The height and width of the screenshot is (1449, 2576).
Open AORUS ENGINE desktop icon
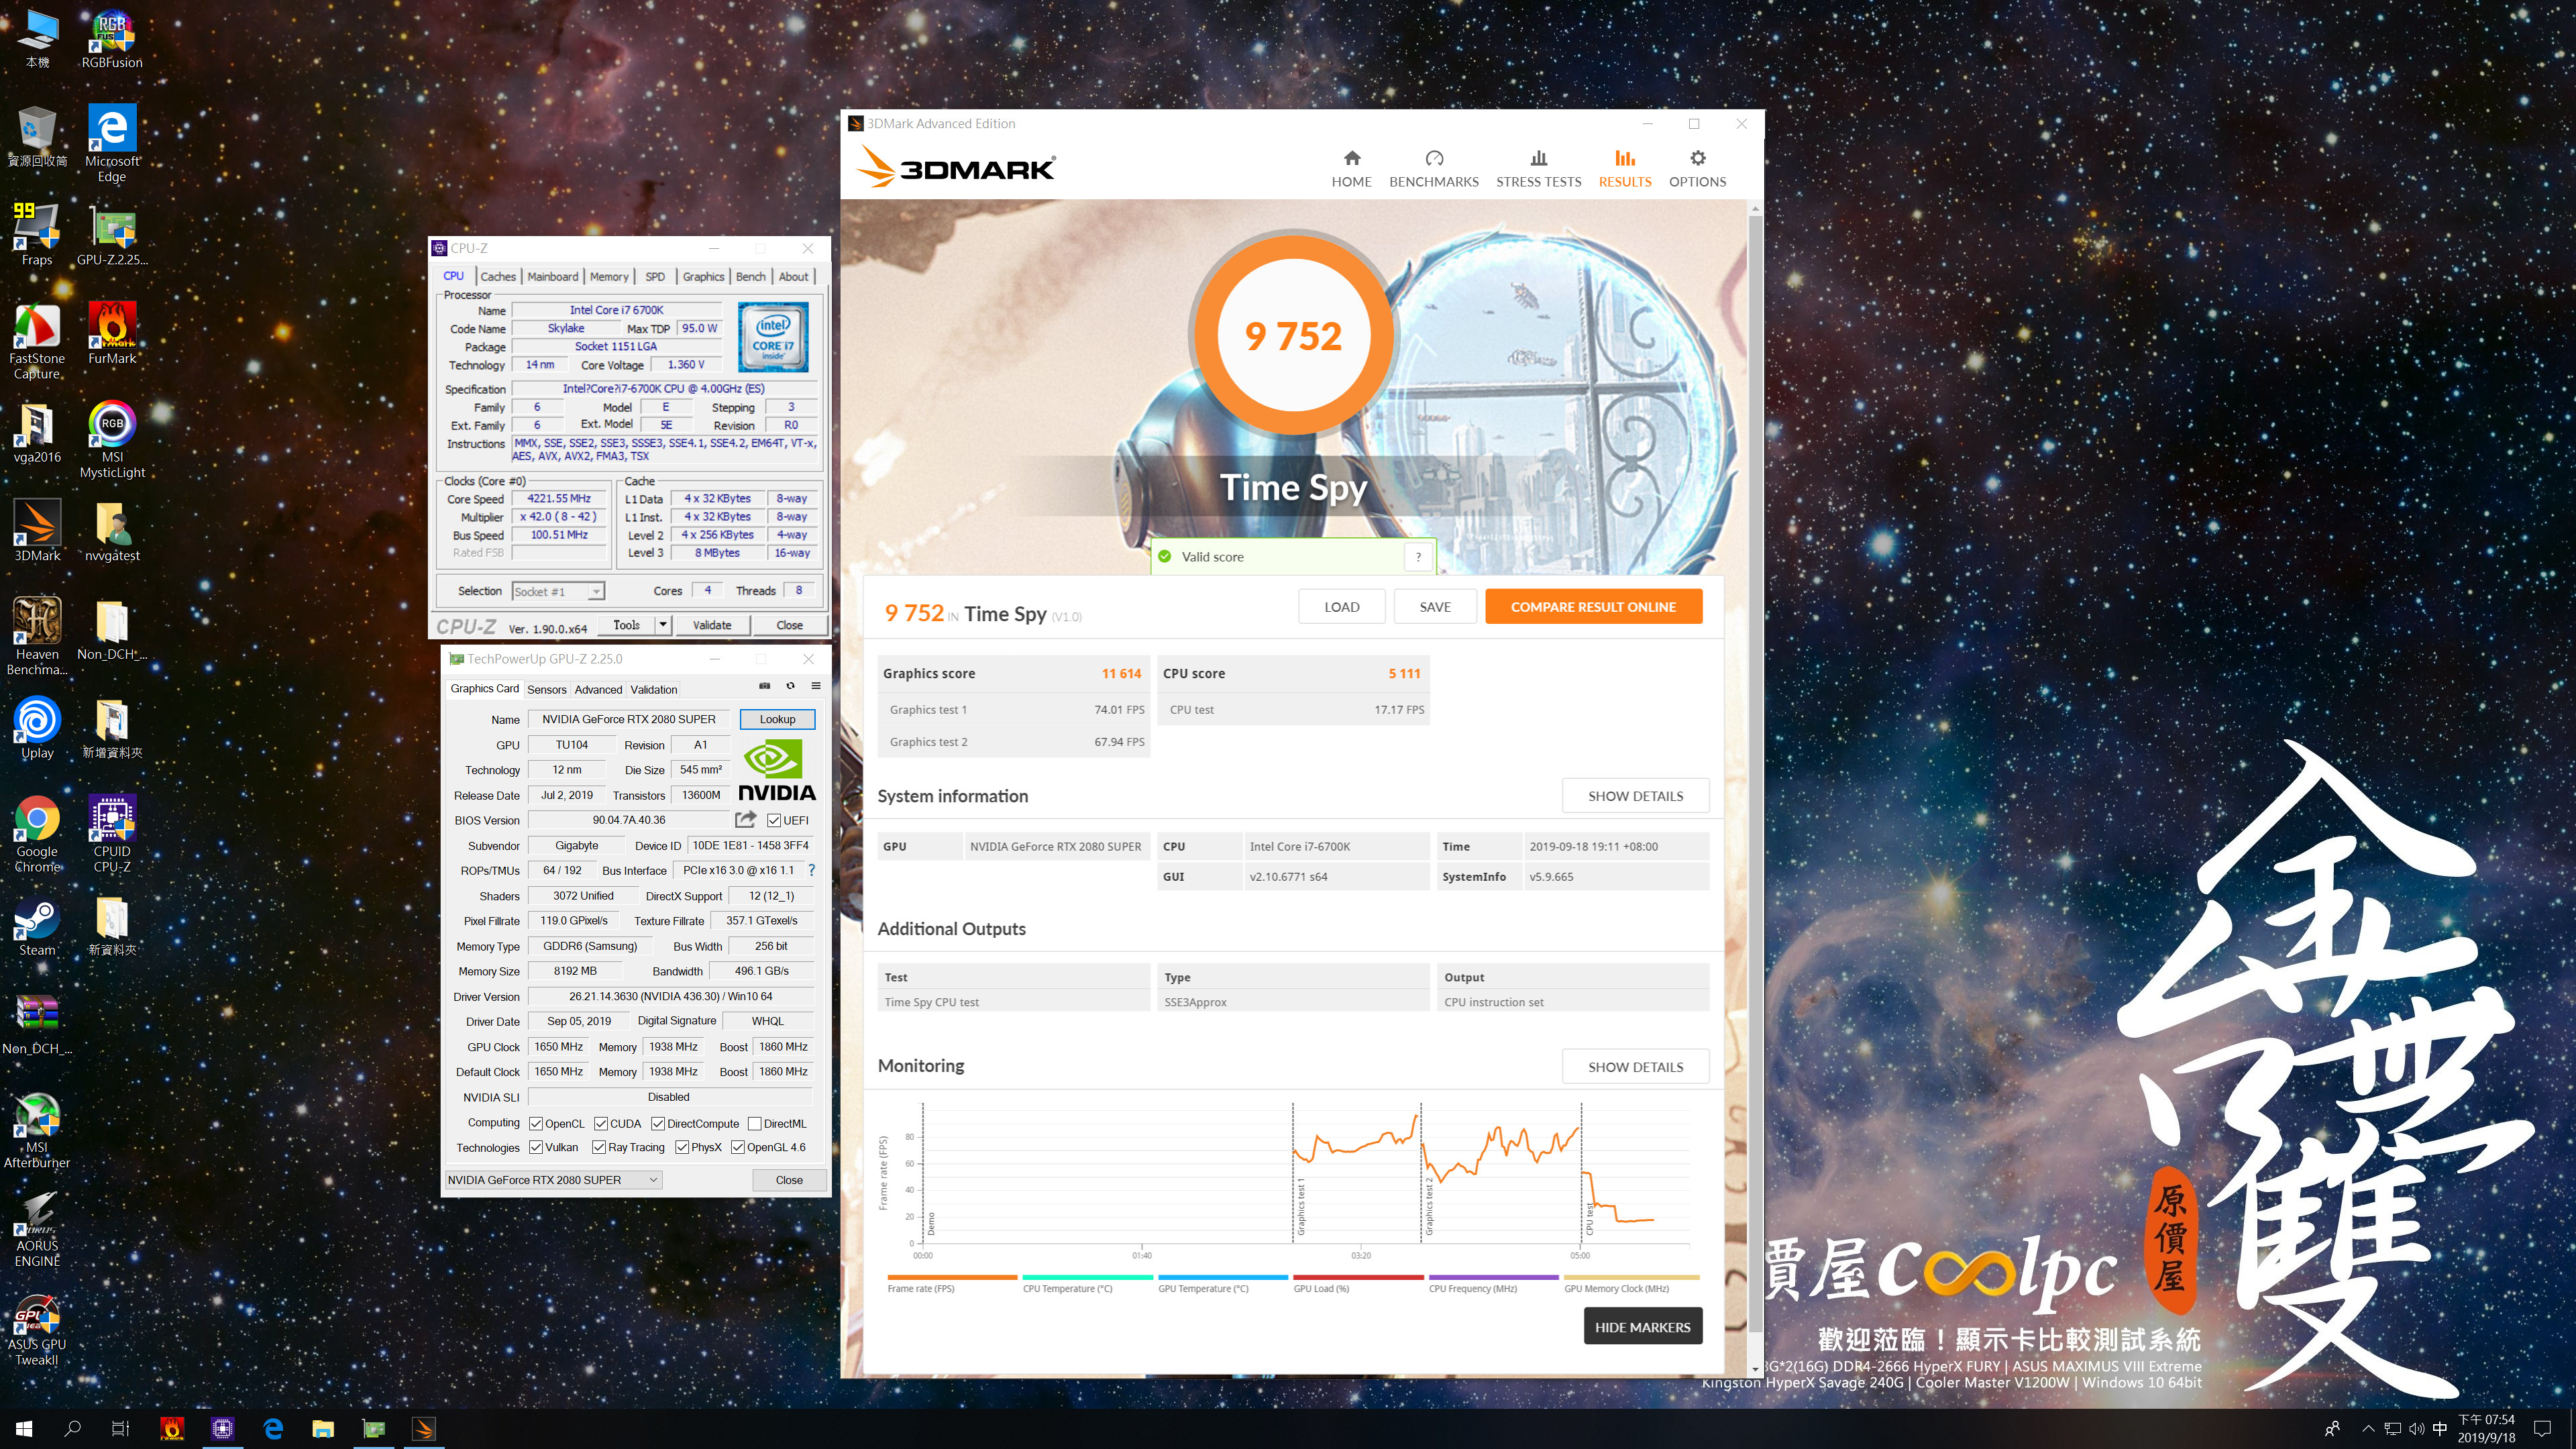(x=37, y=1229)
